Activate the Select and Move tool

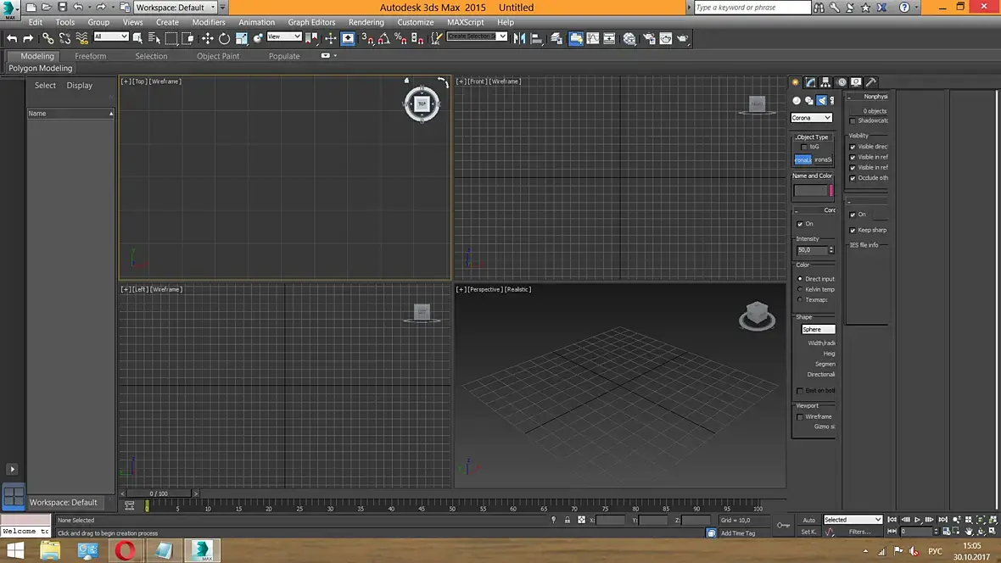click(208, 38)
